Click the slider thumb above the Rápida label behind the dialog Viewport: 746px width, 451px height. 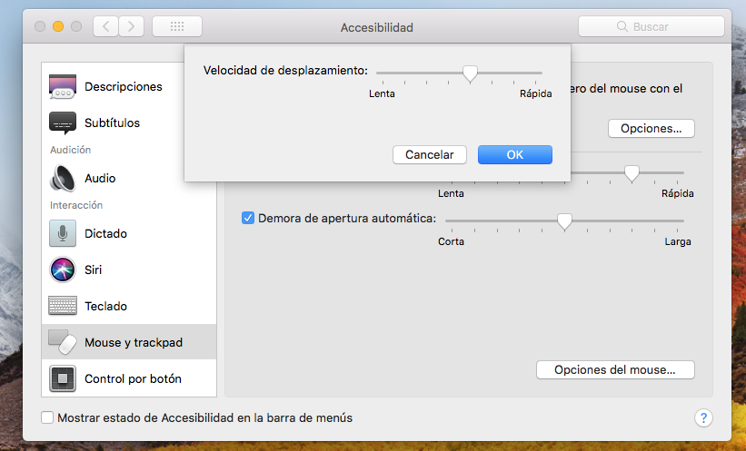[x=632, y=174]
